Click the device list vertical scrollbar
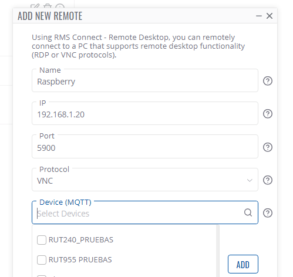This screenshot has height=277, width=293. (218, 251)
